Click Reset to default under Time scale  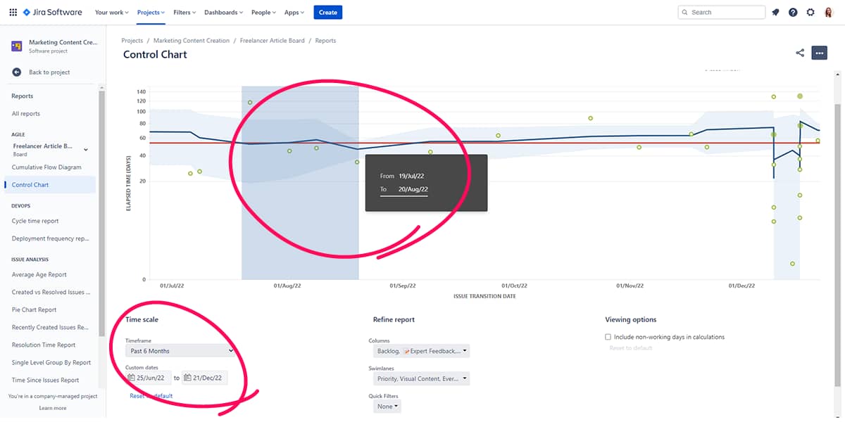coord(151,396)
